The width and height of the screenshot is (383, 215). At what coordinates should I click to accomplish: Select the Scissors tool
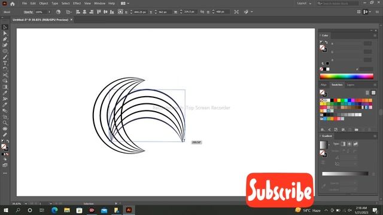click(5, 75)
